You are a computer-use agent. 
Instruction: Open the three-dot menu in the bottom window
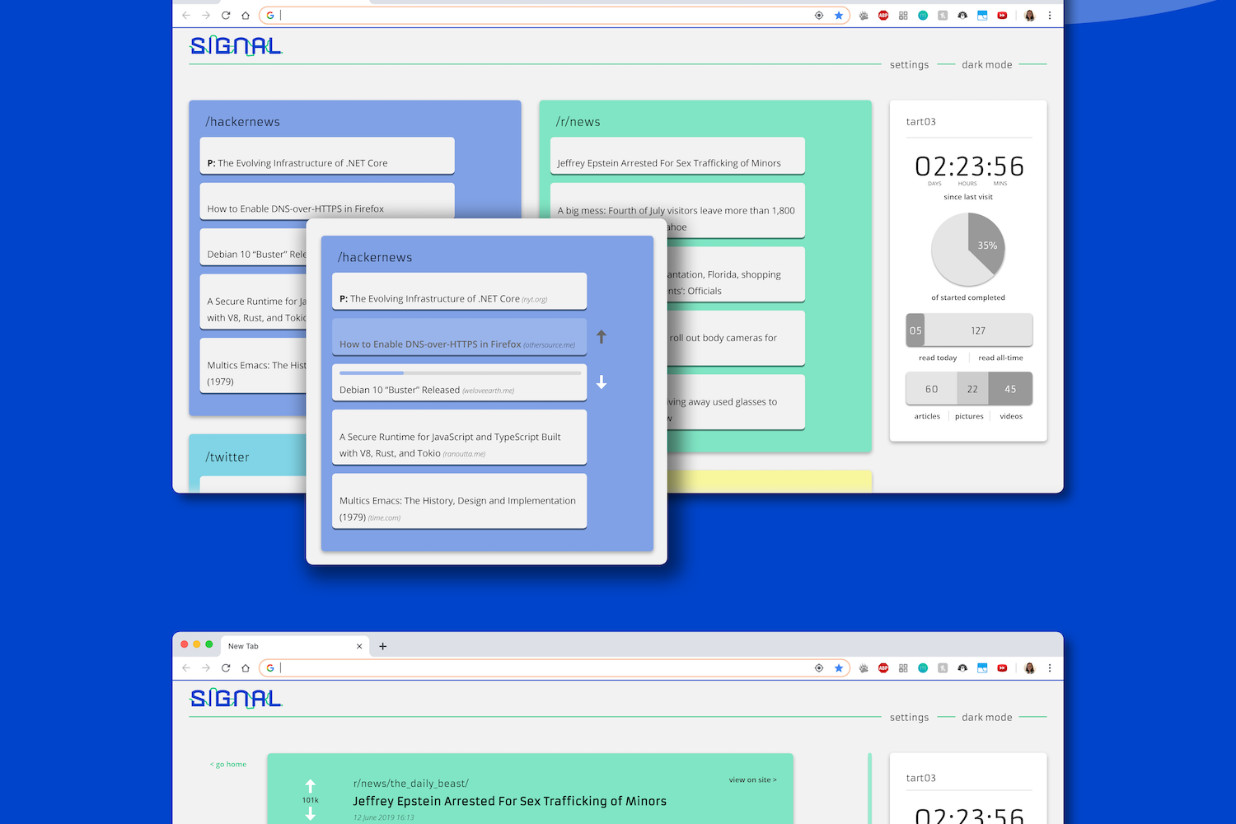tap(1050, 668)
